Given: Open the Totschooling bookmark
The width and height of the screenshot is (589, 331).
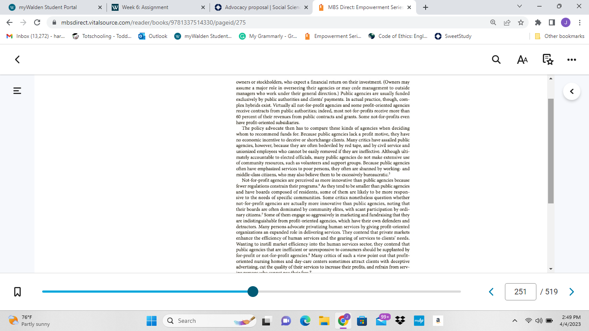Looking at the screenshot, I should (x=102, y=36).
